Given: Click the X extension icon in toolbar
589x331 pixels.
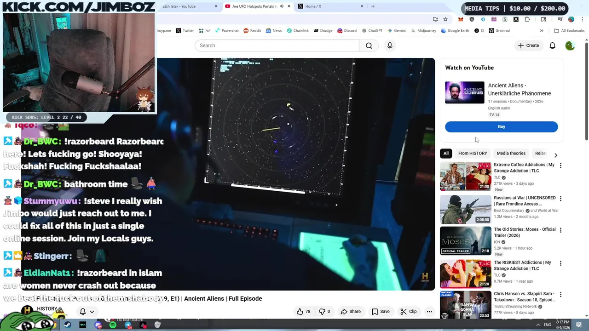Looking at the screenshot, I should tap(516, 19).
